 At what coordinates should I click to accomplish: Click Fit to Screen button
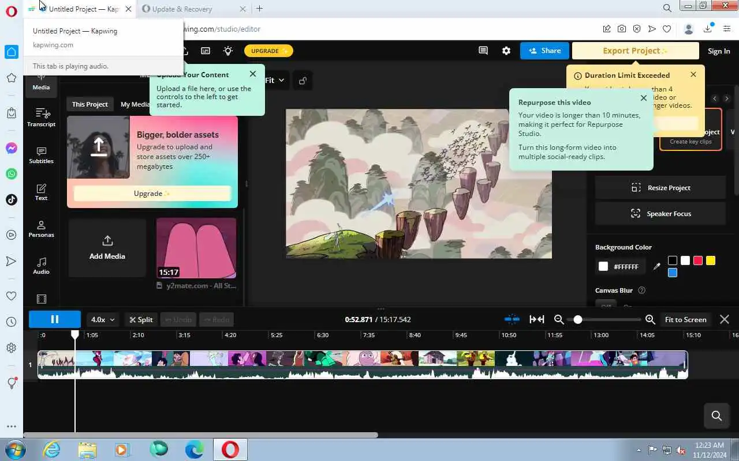685,319
